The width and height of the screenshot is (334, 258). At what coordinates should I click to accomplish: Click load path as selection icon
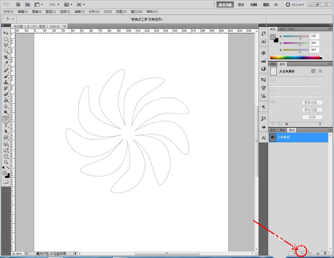point(302,253)
